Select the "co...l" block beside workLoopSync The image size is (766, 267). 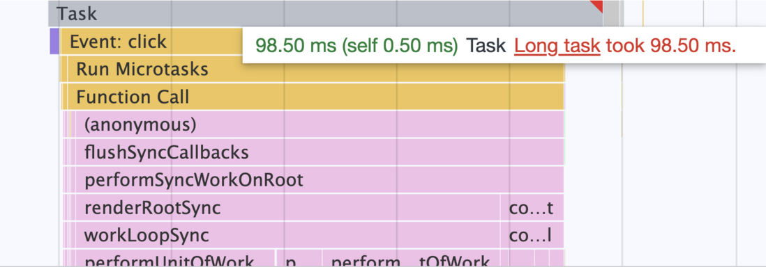click(532, 236)
